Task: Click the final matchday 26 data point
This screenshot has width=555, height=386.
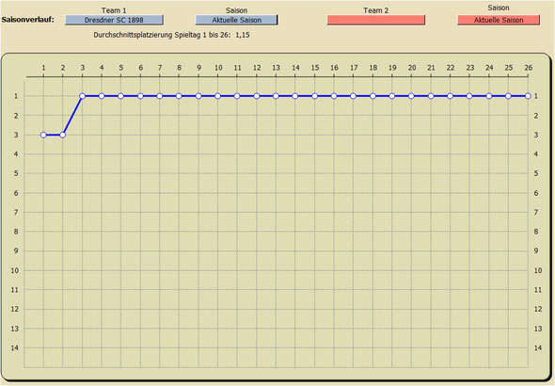Action: point(528,96)
